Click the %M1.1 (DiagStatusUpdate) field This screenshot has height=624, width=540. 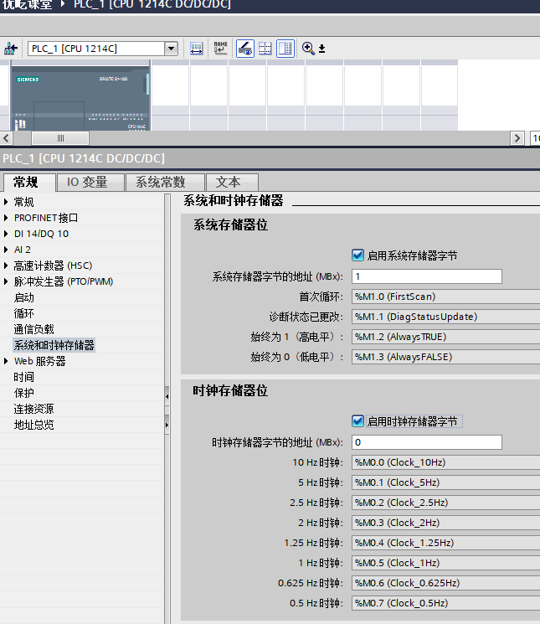tap(445, 317)
